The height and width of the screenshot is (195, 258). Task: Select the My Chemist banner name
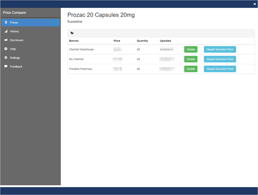click(76, 59)
